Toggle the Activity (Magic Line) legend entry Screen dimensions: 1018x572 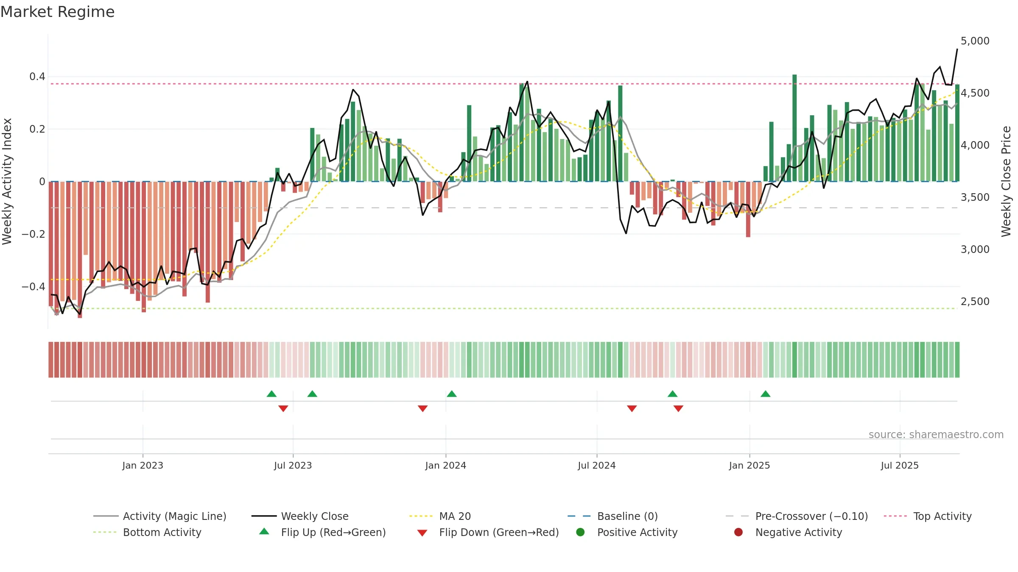[160, 516]
